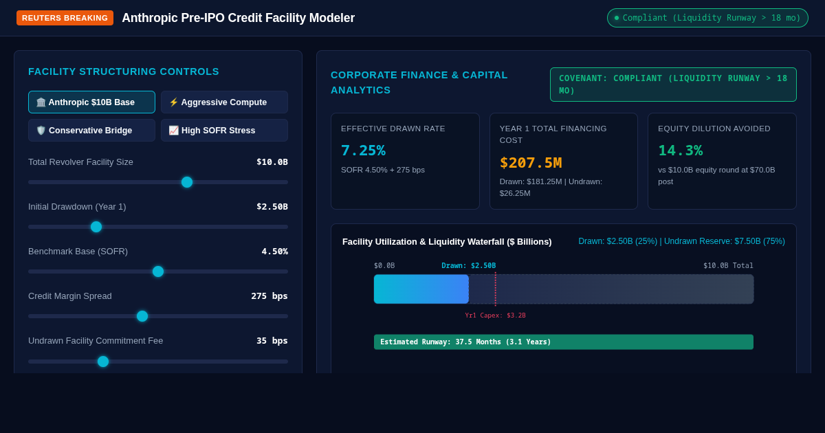This screenshot has height=433, width=825.
Task: Click the 4.50% SOFR value
Action: (x=274, y=252)
